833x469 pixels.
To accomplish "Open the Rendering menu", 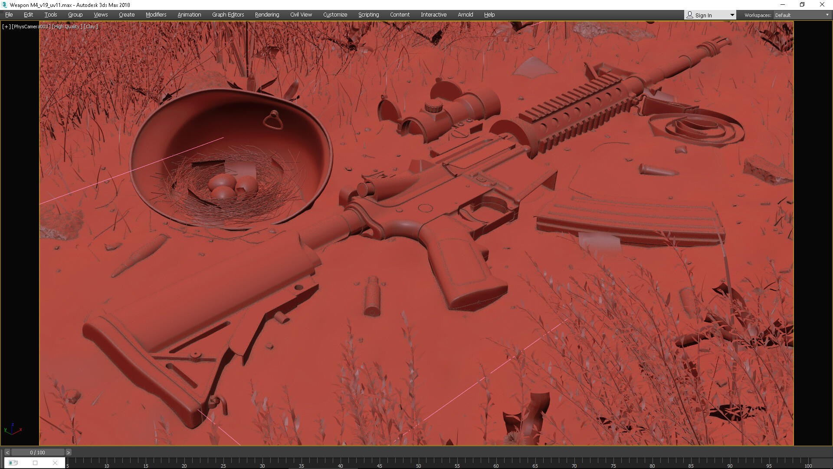I will (267, 15).
